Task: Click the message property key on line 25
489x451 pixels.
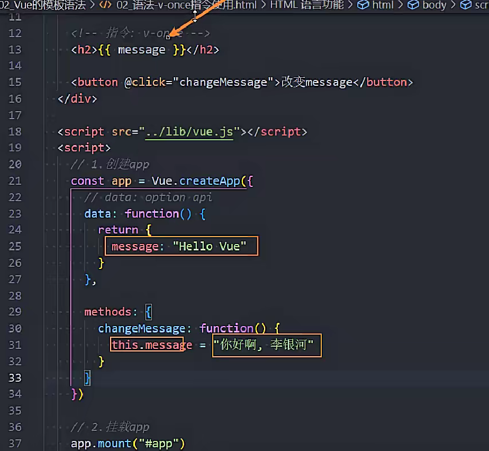Action: click(x=135, y=247)
